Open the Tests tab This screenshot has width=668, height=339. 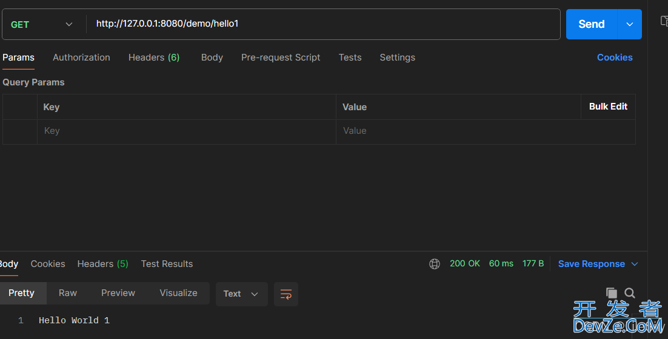coord(350,58)
